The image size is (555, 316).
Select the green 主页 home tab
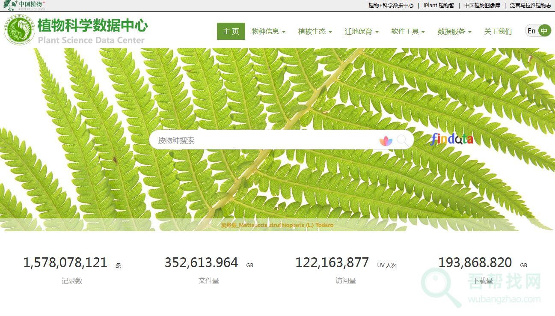pos(231,31)
